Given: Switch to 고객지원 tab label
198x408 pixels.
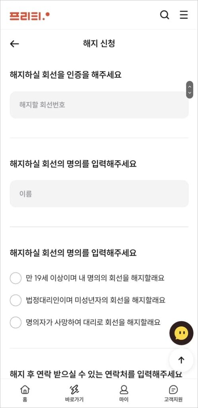Looking at the screenshot, I should (x=173, y=399).
